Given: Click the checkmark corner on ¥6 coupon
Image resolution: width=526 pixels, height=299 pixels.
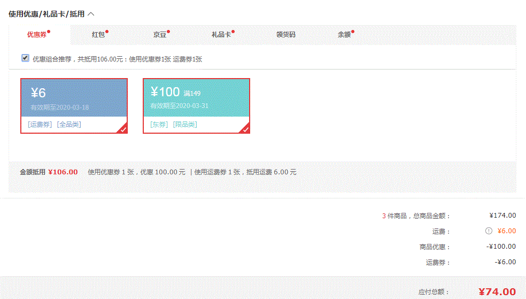Looking at the screenshot, I should tap(123, 129).
